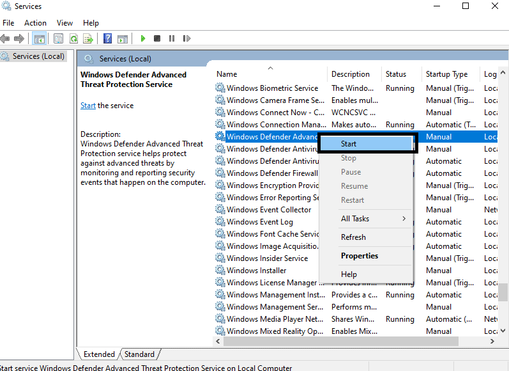This screenshot has width=509, height=371.
Task: Click the vertical scrollbar down arrow
Action: [x=503, y=331]
